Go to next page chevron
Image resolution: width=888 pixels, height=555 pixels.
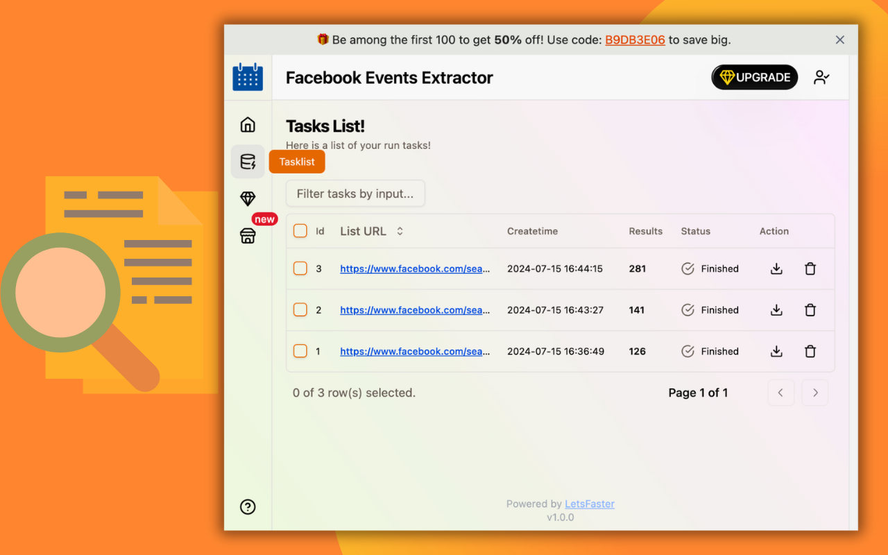click(x=815, y=393)
